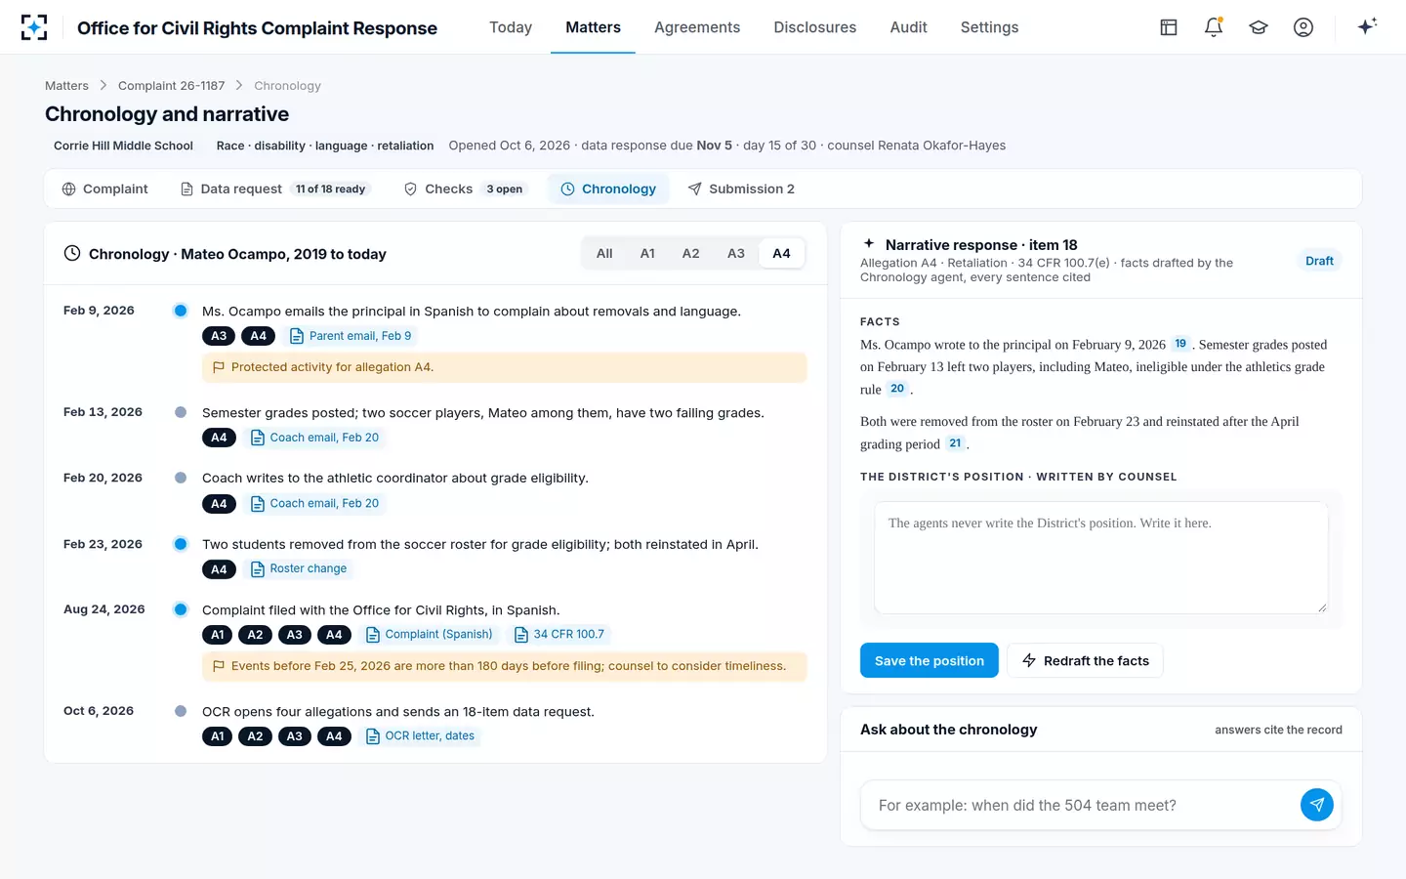This screenshot has width=1406, height=879.
Task: Open the OCR letter, dates document
Action: point(420,736)
